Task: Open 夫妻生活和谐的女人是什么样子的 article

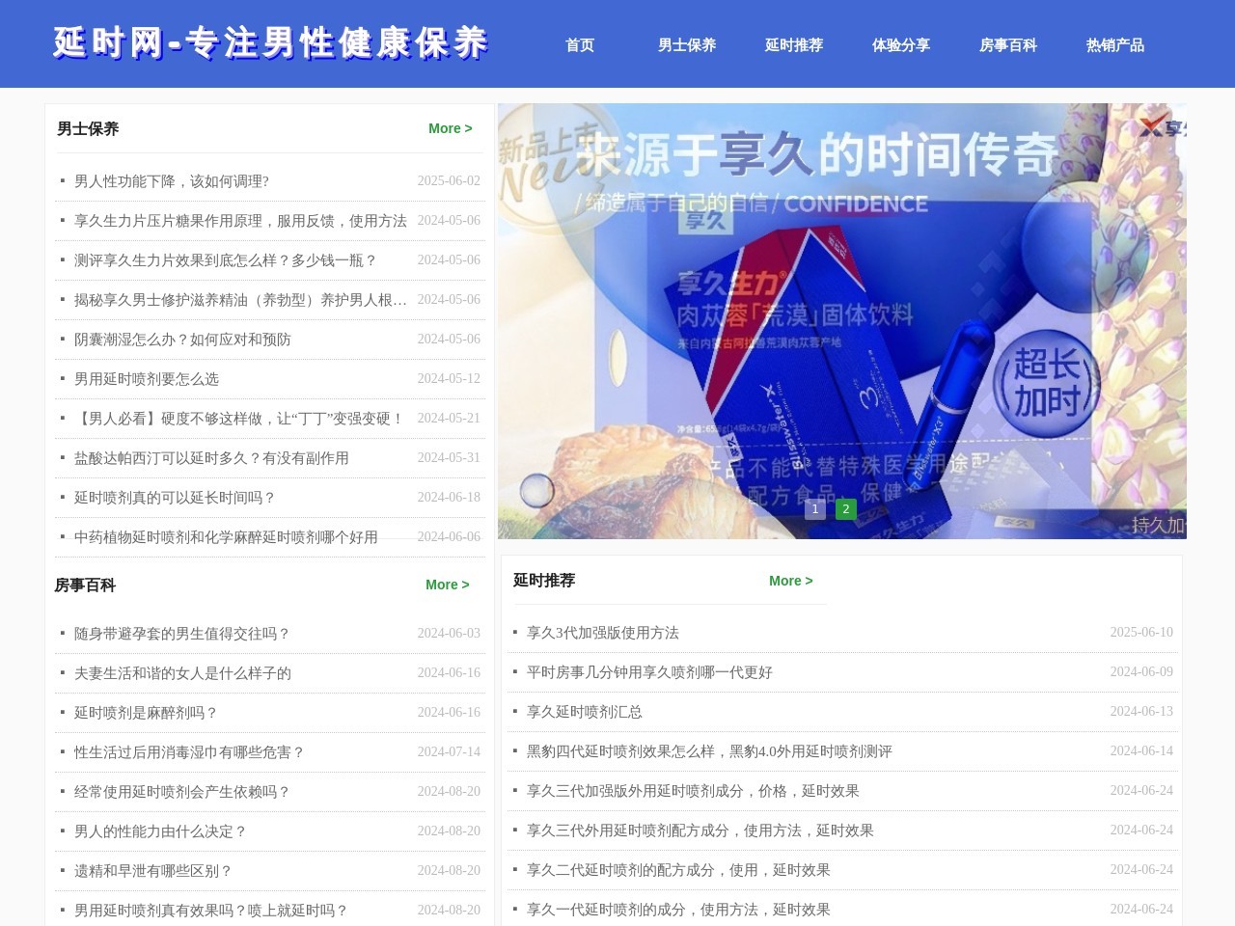Action: pos(182,673)
